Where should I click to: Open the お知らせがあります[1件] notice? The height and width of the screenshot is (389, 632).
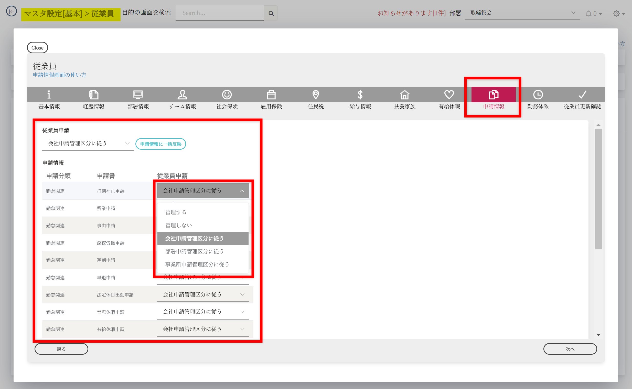click(x=411, y=13)
